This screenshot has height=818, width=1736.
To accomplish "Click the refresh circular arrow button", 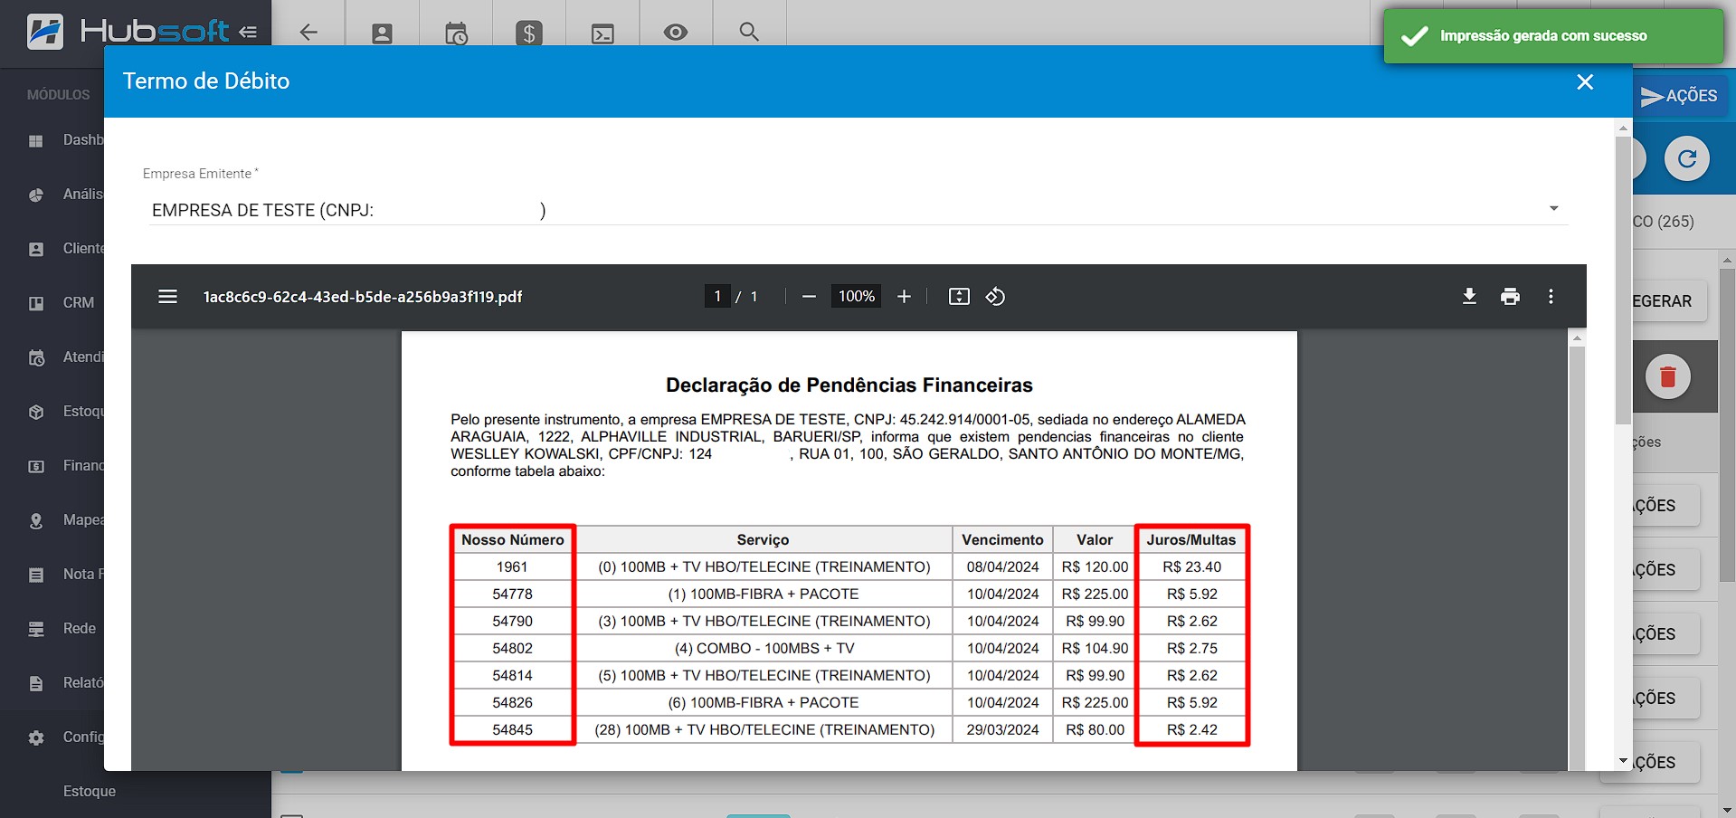I will [x=1686, y=159].
